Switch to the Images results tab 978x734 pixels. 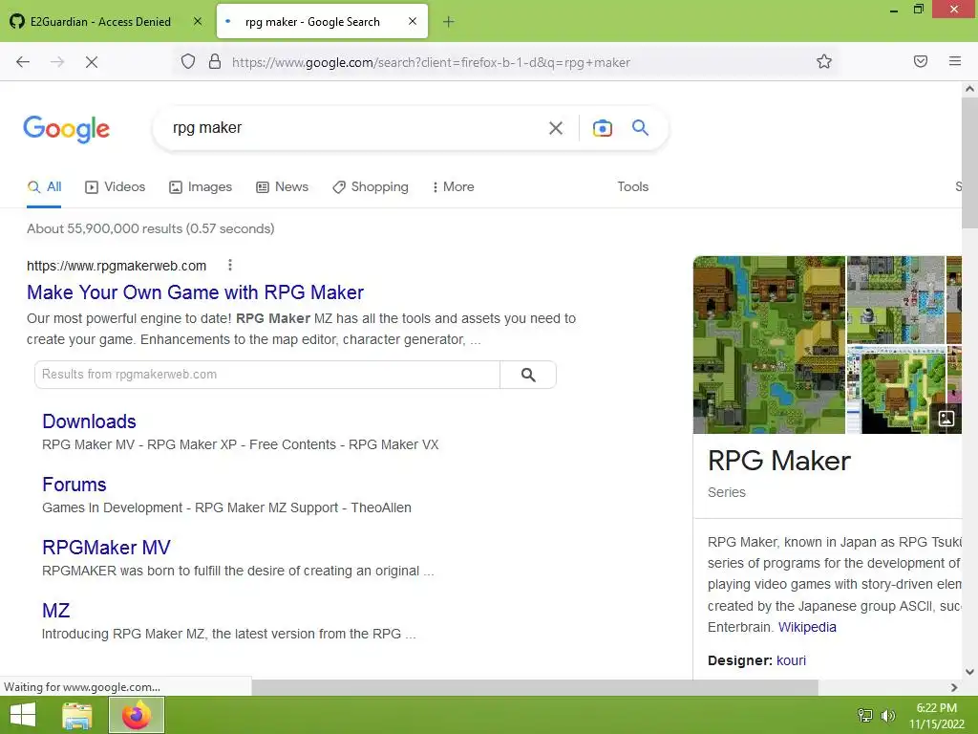pos(201,186)
